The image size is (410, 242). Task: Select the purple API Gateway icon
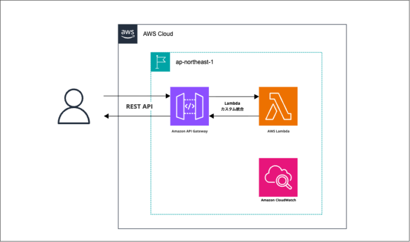click(x=189, y=106)
